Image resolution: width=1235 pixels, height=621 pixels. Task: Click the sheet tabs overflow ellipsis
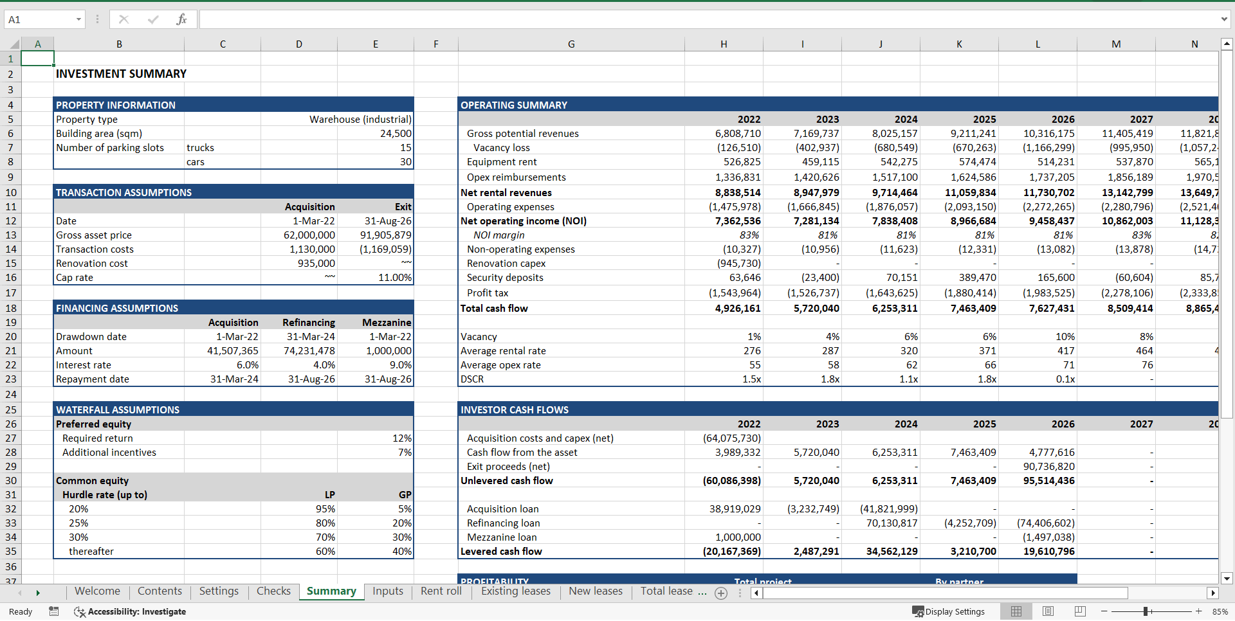tap(702, 591)
